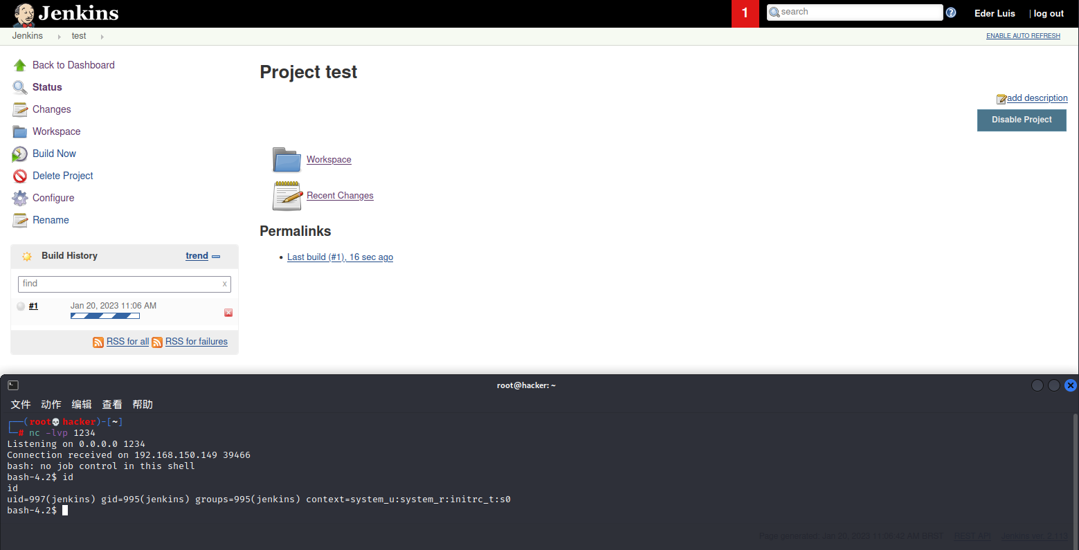Click the Build History panel title
Viewport: 1079px width, 550px height.
69,256
